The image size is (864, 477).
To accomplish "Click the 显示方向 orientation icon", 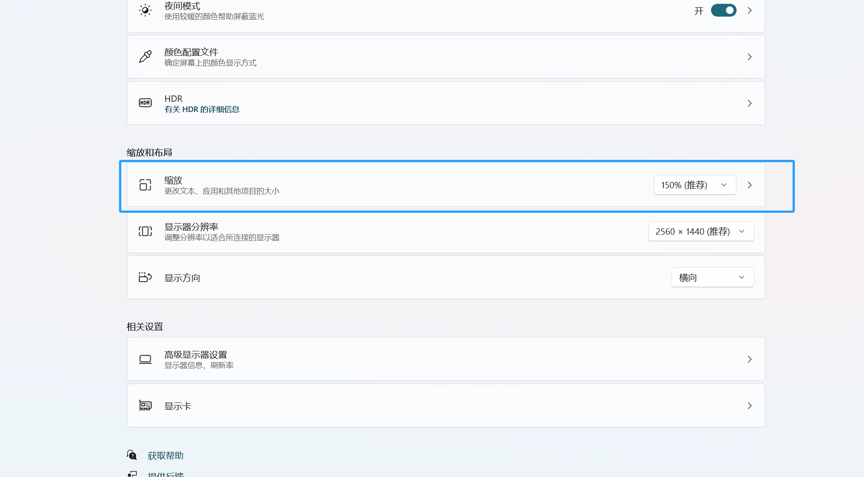I will pos(145,277).
